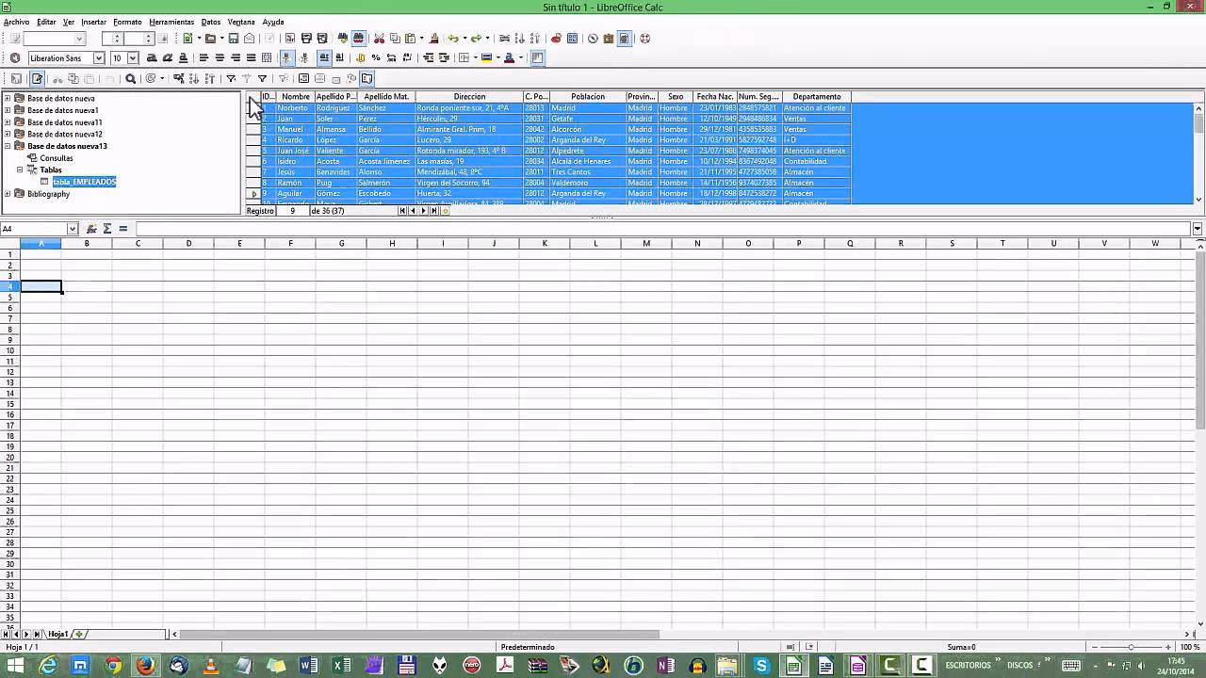Click the Function Wizard icon

click(x=91, y=229)
